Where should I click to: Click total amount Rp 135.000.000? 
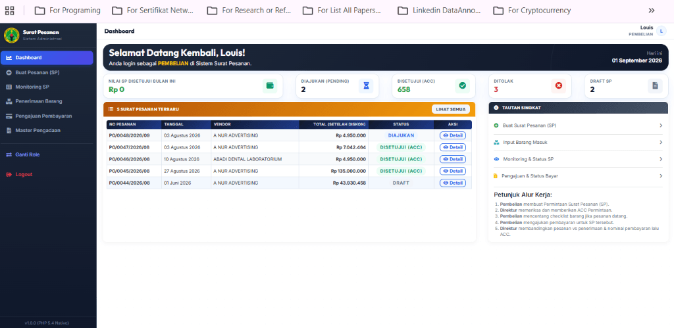click(348, 171)
